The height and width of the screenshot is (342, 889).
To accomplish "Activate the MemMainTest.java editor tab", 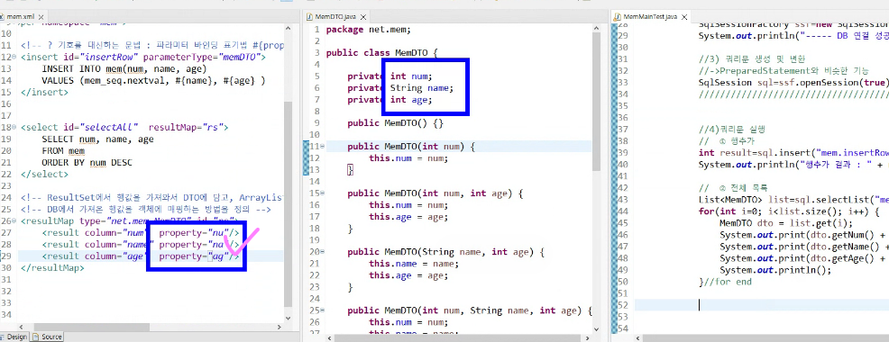I will [x=651, y=17].
